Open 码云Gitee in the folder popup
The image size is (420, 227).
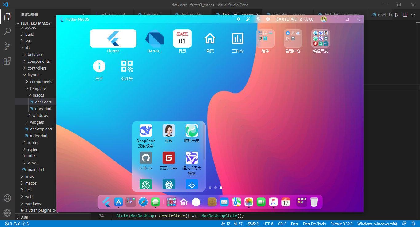pyautogui.click(x=169, y=158)
